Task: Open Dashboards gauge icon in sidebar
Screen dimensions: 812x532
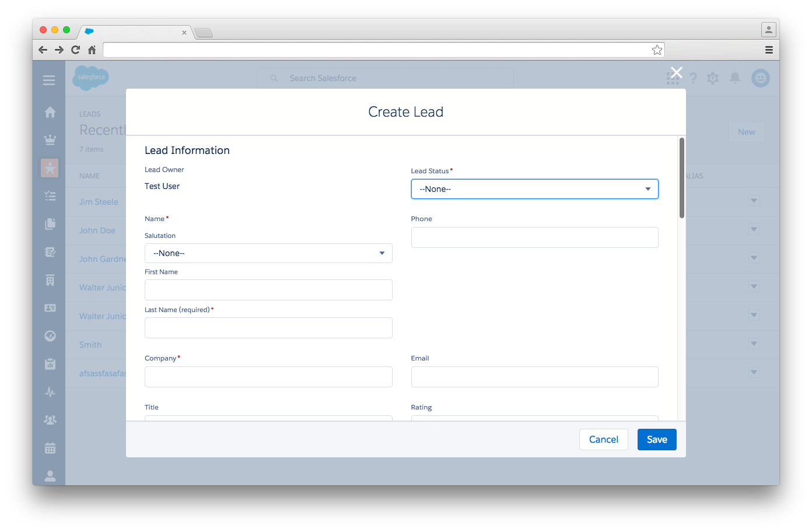Action: [x=50, y=336]
